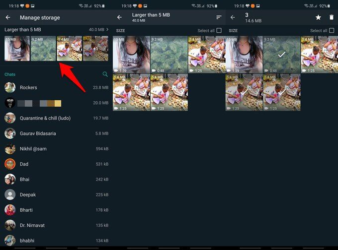The width and height of the screenshot is (338, 250).
Task: Open Gaurav Bidasaria profile avatar
Action: coord(10,133)
